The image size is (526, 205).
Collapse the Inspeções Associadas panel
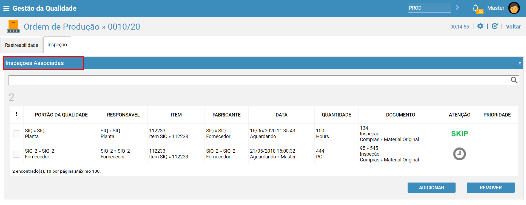tap(519, 63)
